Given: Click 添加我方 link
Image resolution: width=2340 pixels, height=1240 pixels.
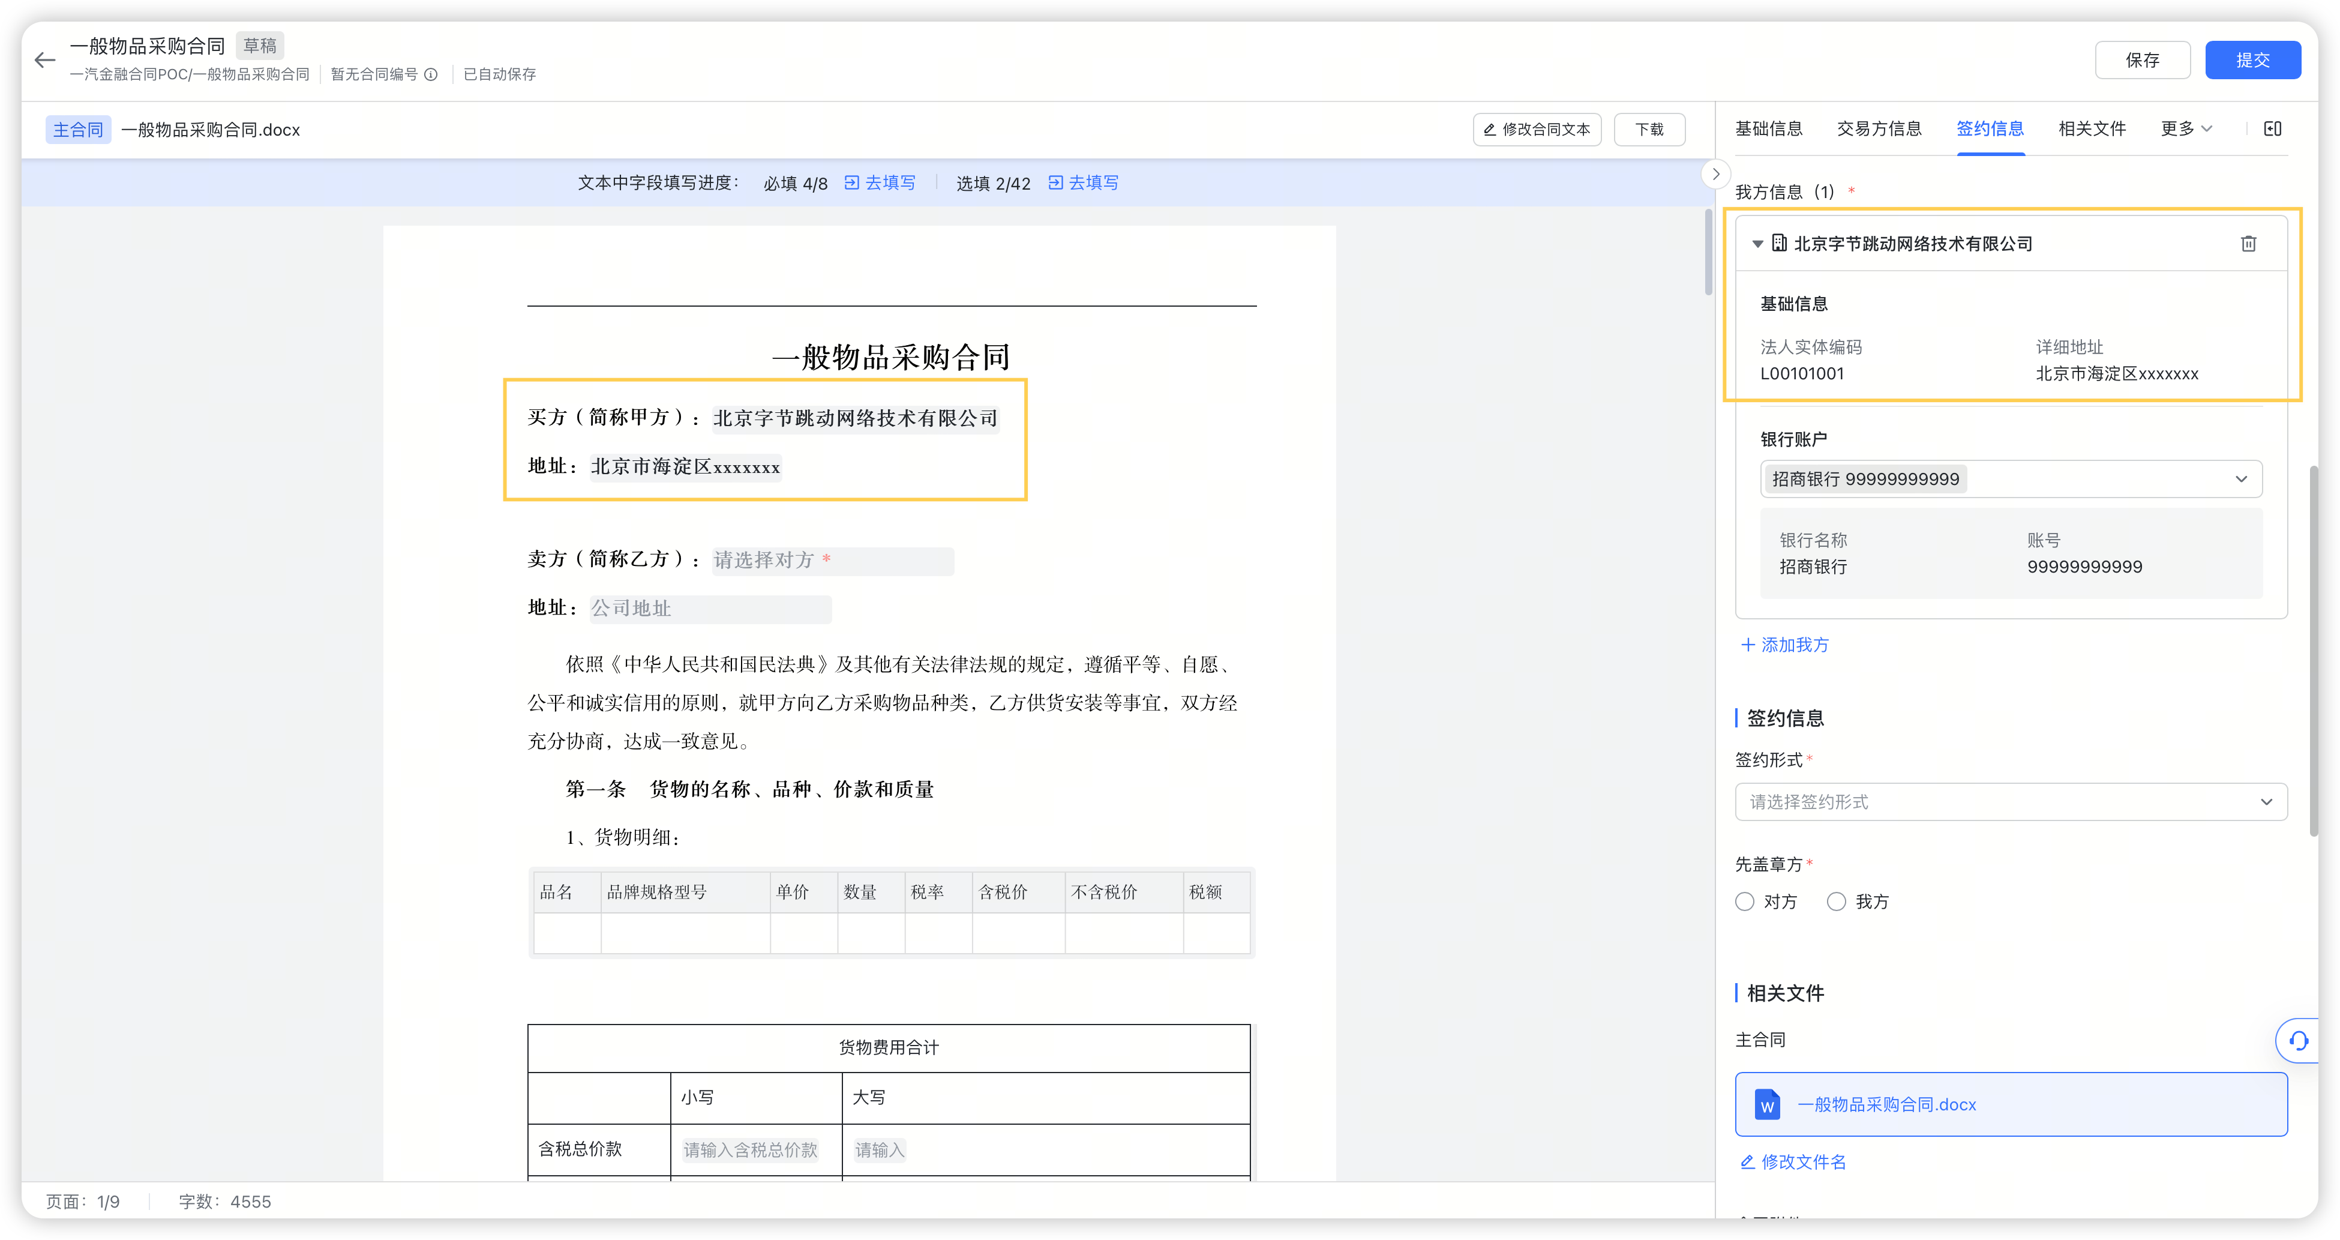Looking at the screenshot, I should [x=1785, y=645].
